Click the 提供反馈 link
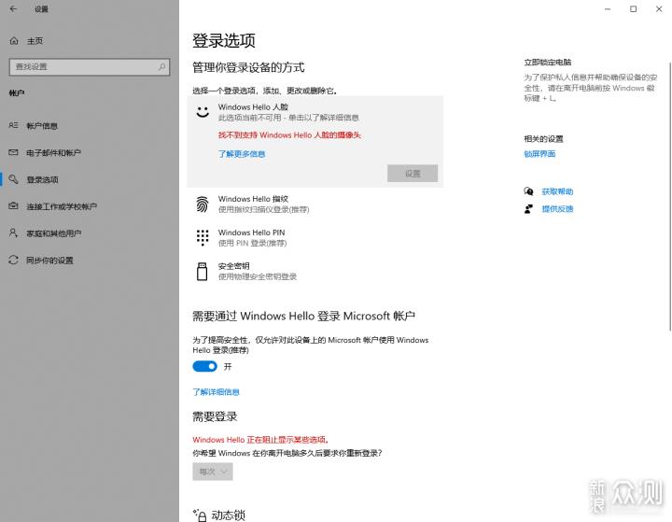Viewport: 672px width, 522px height. tap(557, 209)
